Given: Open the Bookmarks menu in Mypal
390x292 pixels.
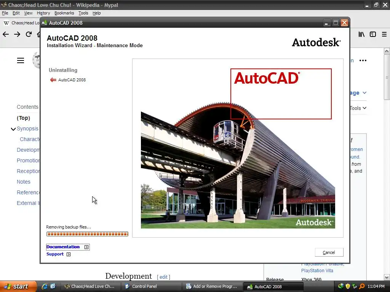Looking at the screenshot, I should [x=64, y=13].
